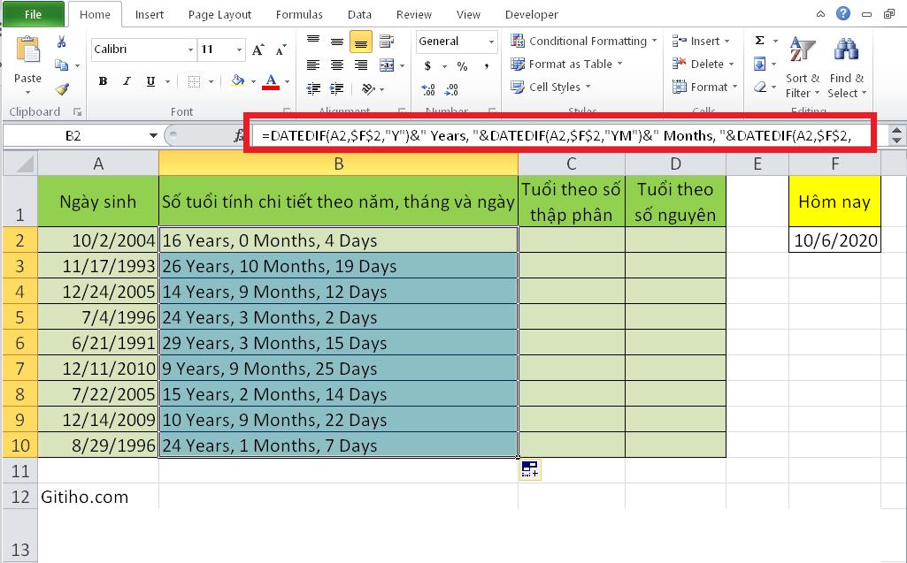Switch to the Formulas ribbon tab
Screen dimensions: 907x563
tap(298, 14)
